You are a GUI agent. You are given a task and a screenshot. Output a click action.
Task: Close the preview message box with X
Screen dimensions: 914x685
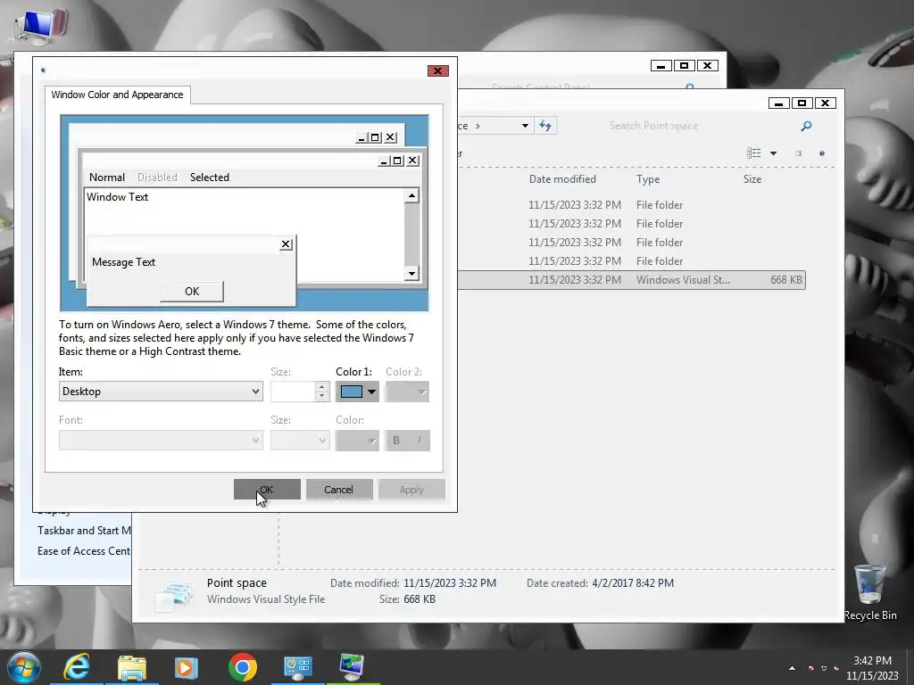tap(286, 244)
